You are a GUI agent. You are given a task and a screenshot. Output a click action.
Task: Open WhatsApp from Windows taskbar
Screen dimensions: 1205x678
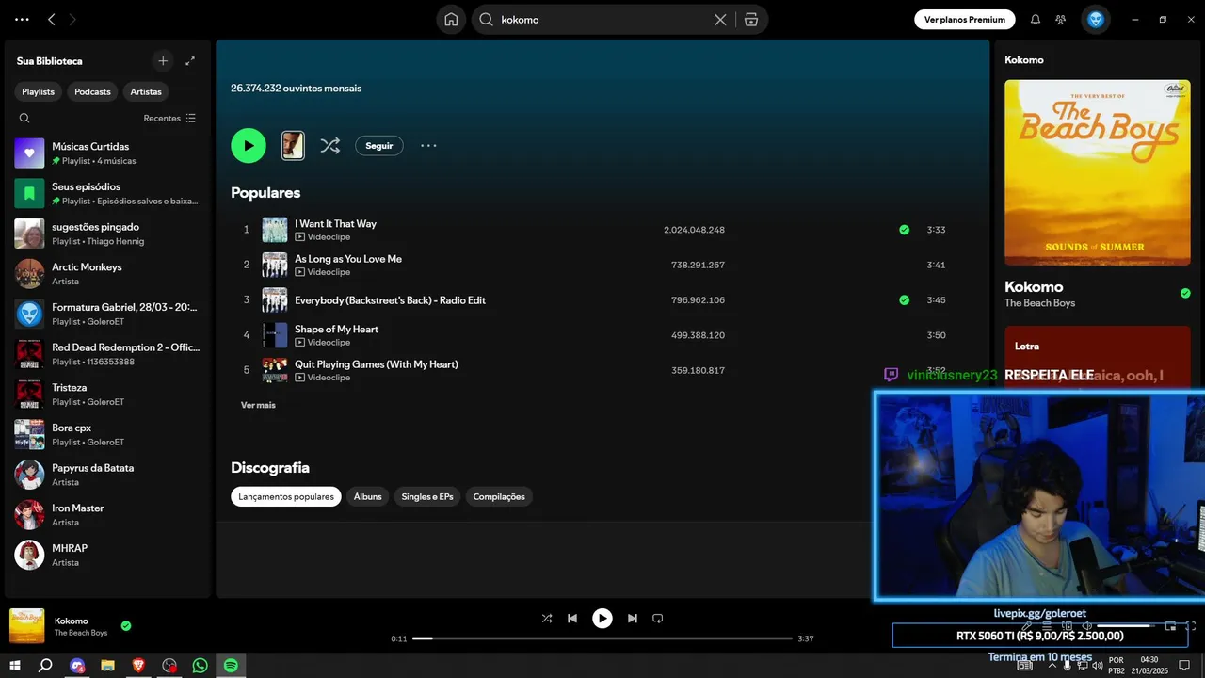click(200, 666)
